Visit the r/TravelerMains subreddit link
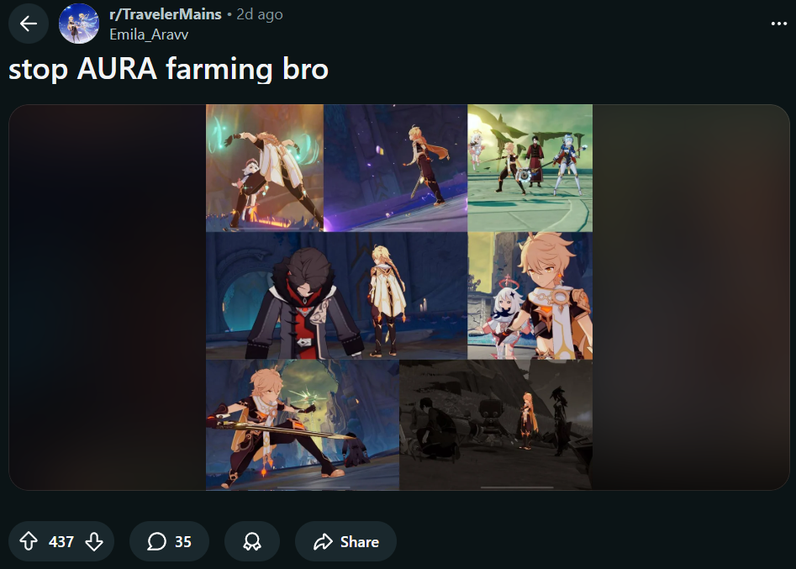 point(166,14)
